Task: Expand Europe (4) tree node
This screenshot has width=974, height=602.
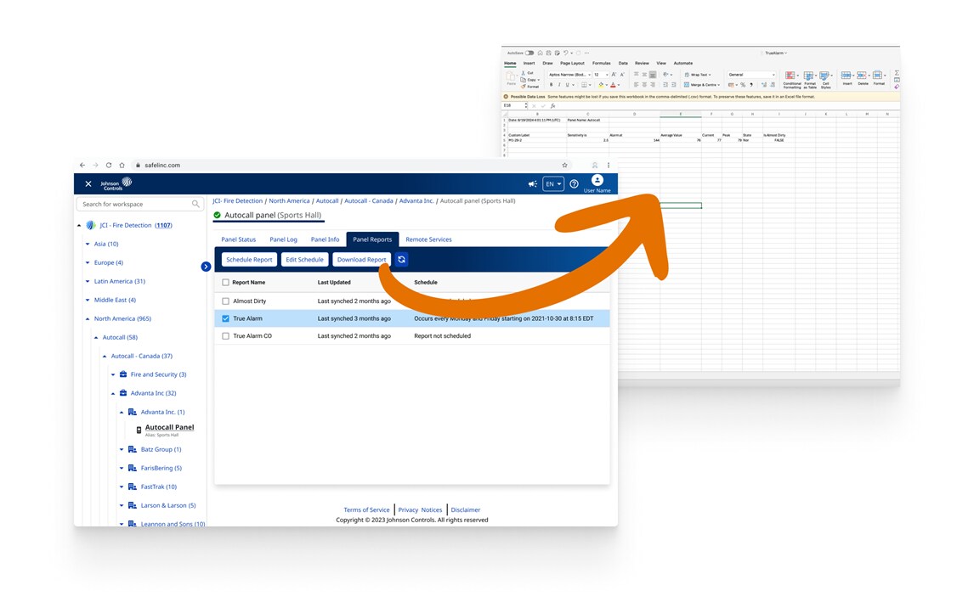Action: [x=88, y=262]
